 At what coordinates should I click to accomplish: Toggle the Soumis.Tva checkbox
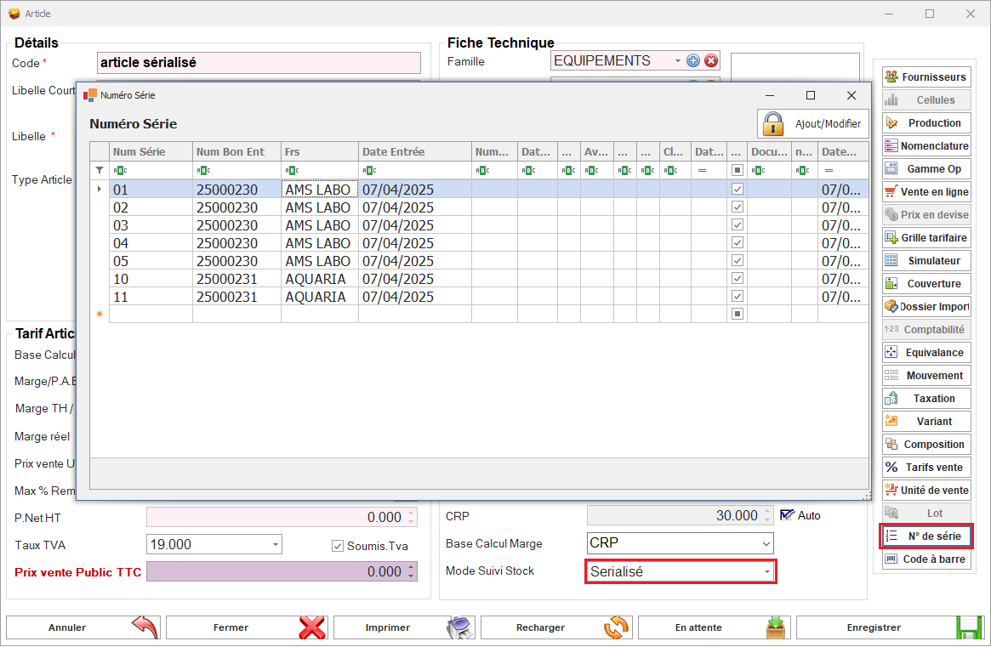[x=338, y=546]
